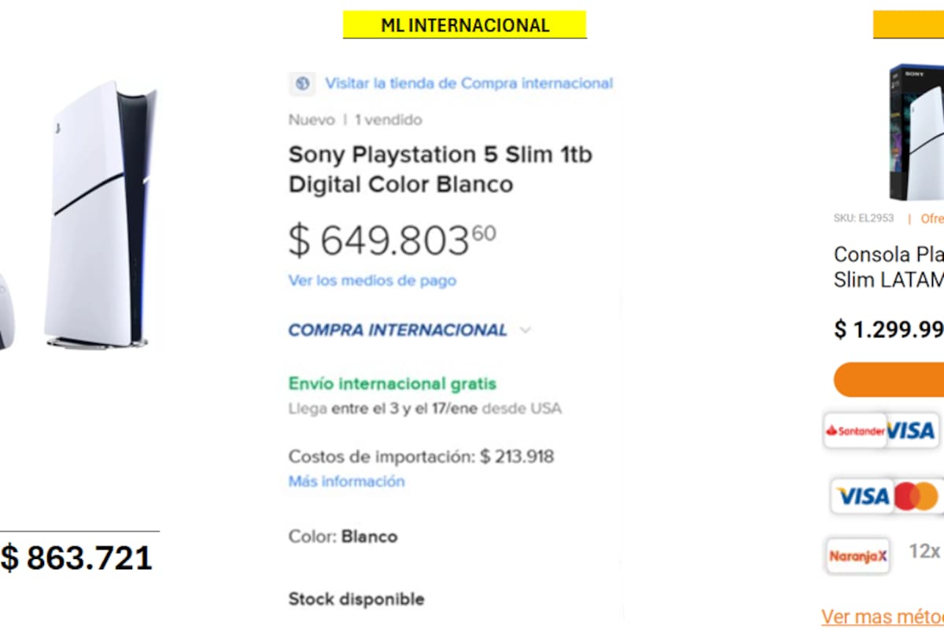Switch to the yellow banner on the right
The width and height of the screenshot is (944, 629).
913,24
